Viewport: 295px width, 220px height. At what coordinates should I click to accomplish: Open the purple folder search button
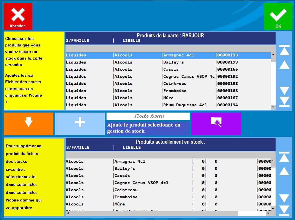pos(216,124)
